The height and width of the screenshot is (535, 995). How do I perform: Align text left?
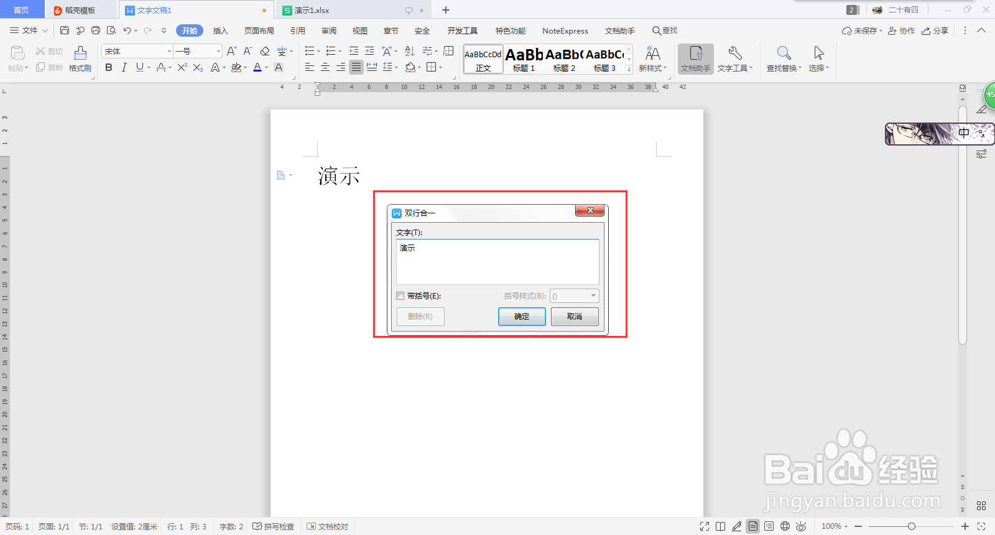pos(310,67)
